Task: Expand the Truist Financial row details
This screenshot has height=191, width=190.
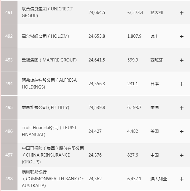Action: tap(182, 131)
